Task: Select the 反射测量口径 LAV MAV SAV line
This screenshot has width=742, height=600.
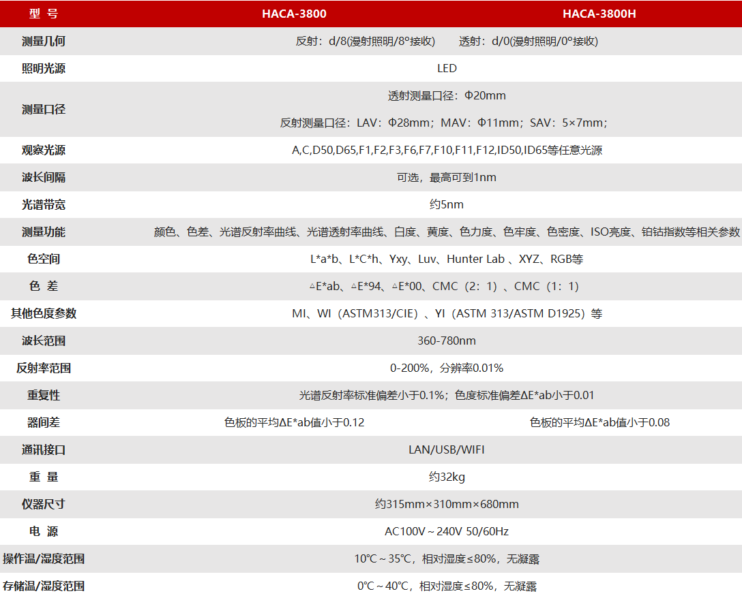Action: [x=444, y=123]
